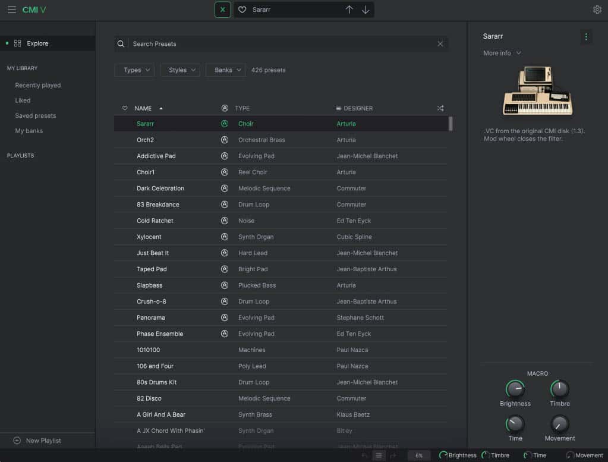
Task: Adjust the Brightness macro knob
Action: pos(515,389)
